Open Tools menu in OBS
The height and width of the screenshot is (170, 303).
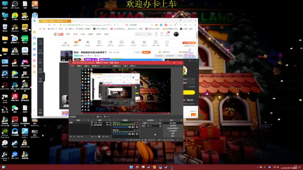point(125,66)
